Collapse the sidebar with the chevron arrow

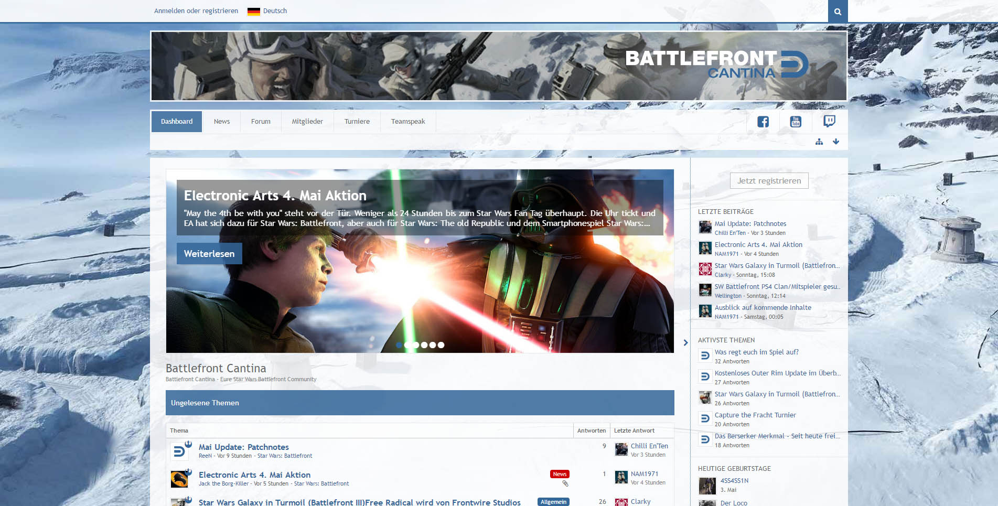point(685,342)
